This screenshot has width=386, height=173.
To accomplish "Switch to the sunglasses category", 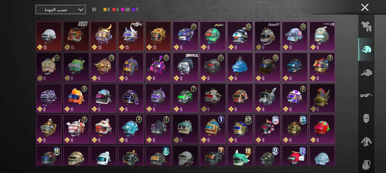I will pos(366,95).
